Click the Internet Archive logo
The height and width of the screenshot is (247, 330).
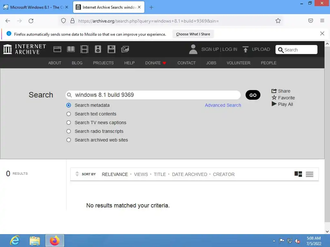click(x=24, y=49)
